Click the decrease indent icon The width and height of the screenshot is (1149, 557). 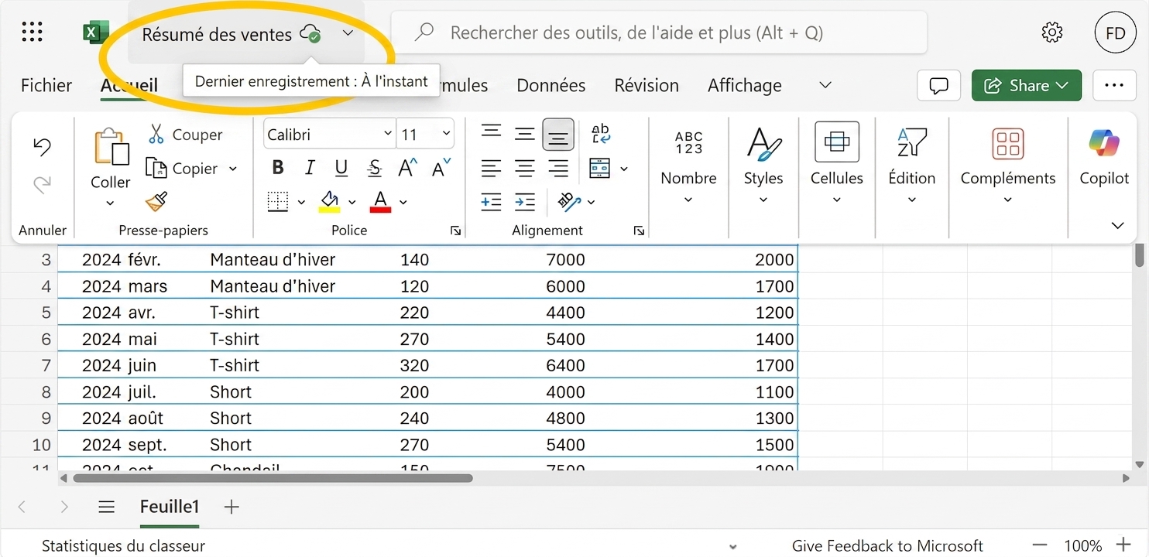click(x=491, y=202)
